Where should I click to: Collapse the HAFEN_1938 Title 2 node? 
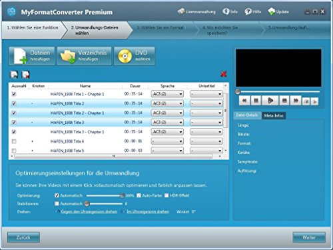pyautogui.click(x=32, y=103)
